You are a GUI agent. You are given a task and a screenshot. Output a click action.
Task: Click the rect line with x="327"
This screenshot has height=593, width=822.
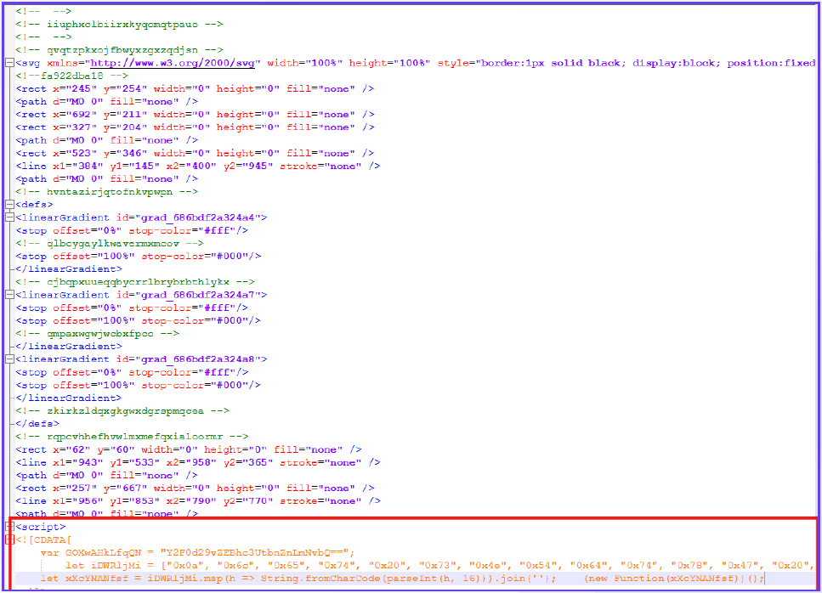pyautogui.click(x=195, y=127)
